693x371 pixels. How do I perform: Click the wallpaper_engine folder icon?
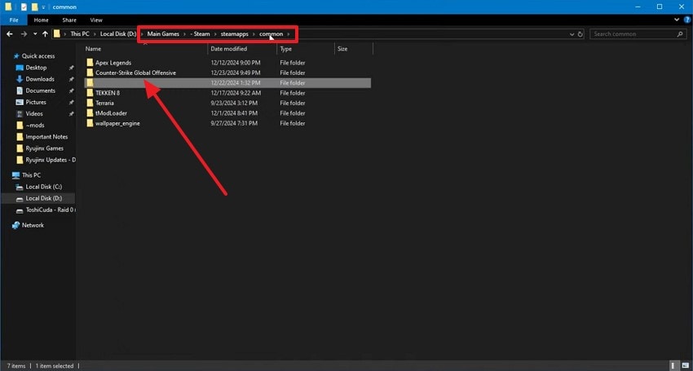90,123
